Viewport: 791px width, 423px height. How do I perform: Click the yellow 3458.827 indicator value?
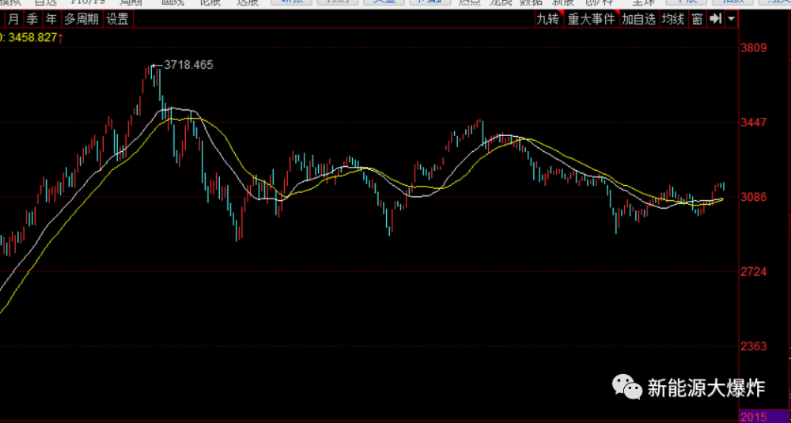click(x=32, y=37)
